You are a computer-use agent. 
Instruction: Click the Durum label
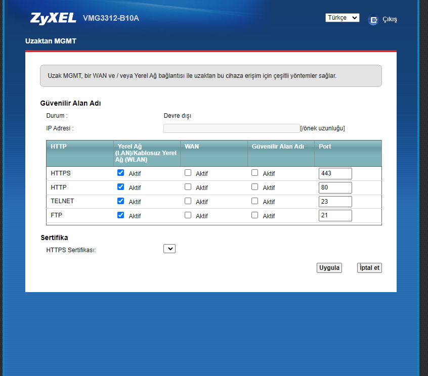(57, 116)
